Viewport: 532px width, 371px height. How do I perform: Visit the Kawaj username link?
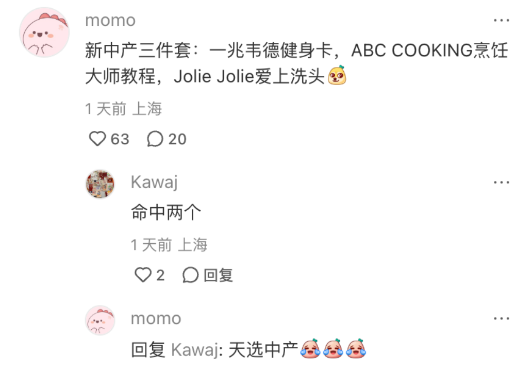(154, 182)
